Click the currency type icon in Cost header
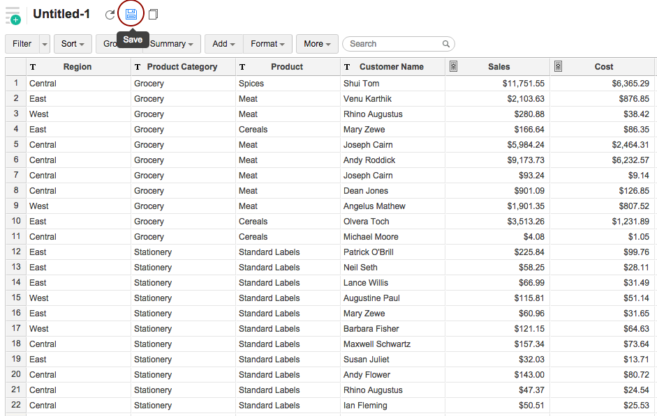This screenshot has height=416, width=657. coord(558,67)
